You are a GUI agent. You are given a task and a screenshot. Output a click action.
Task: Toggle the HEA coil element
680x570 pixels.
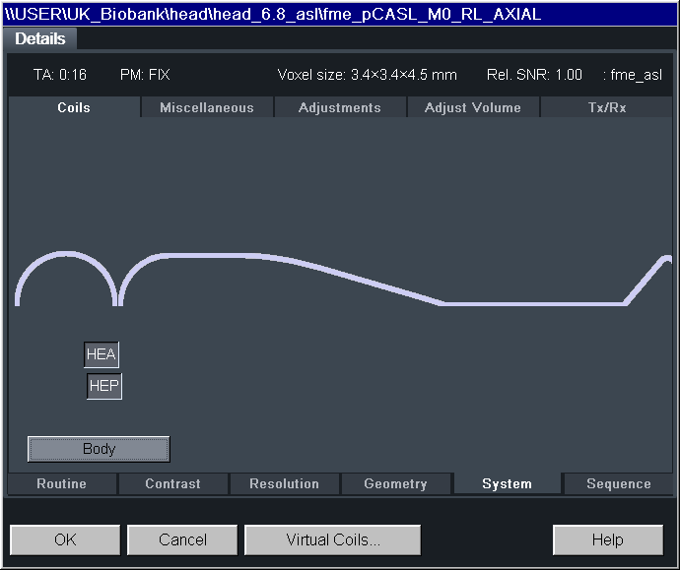pyautogui.click(x=102, y=354)
